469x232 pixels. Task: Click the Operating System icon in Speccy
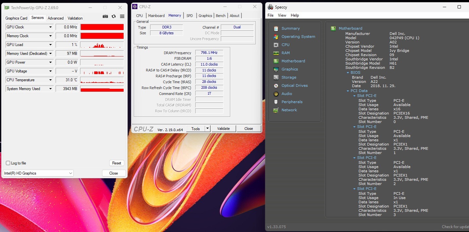coord(276,37)
